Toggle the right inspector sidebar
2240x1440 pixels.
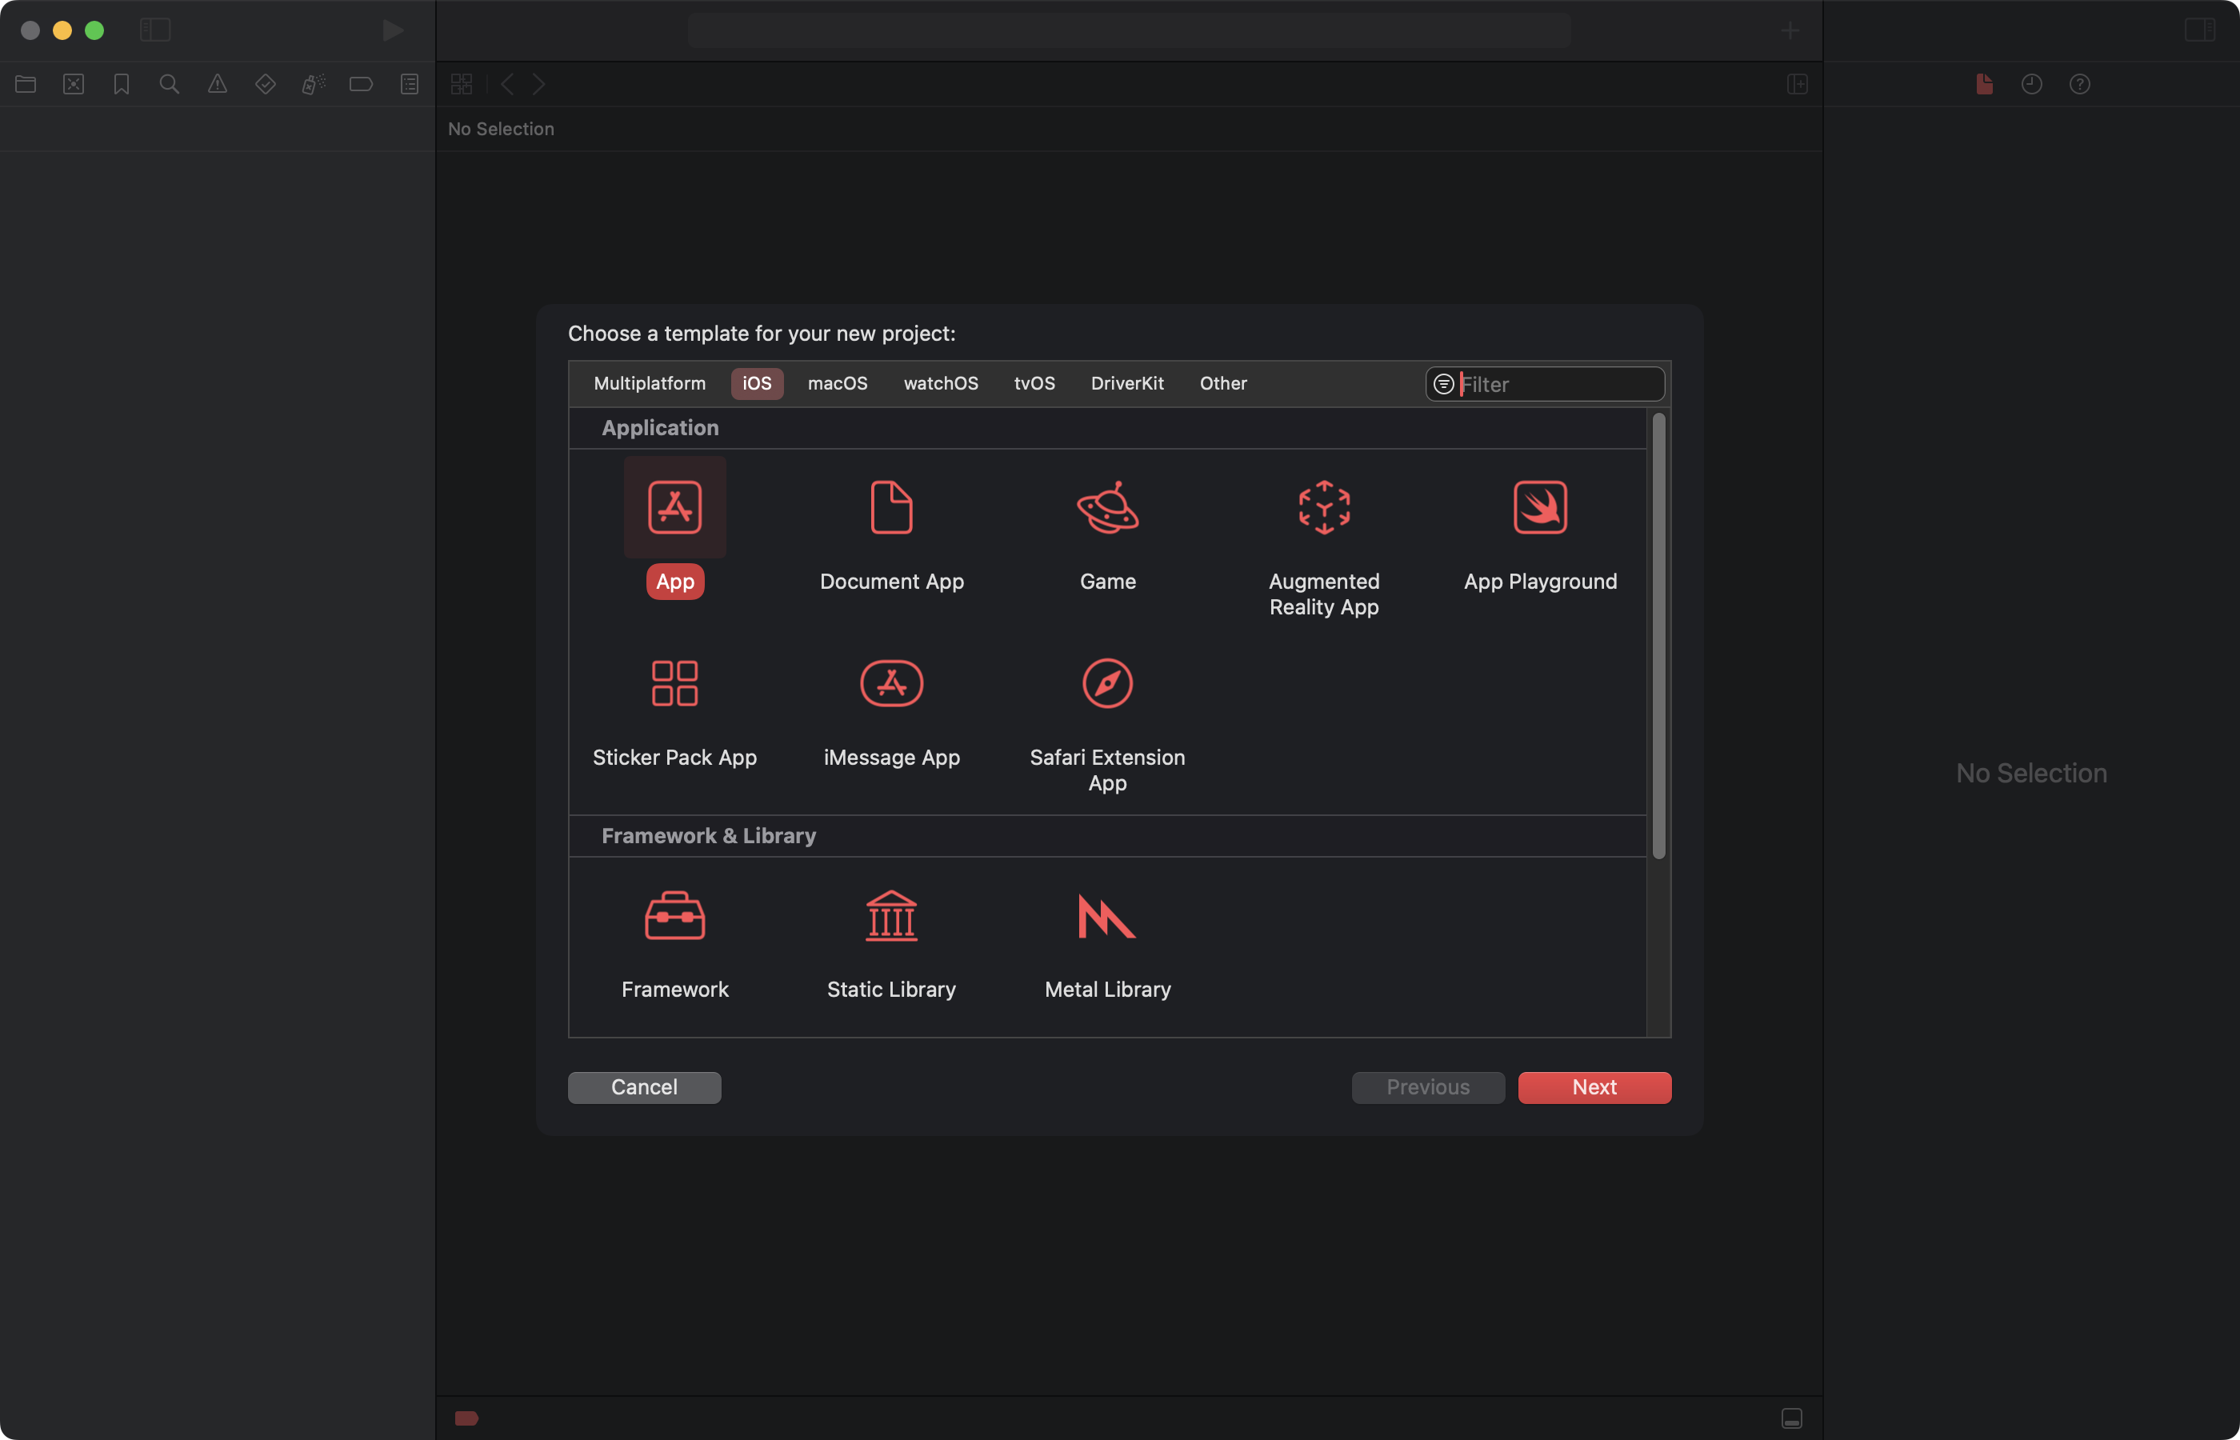pyautogui.click(x=2200, y=30)
